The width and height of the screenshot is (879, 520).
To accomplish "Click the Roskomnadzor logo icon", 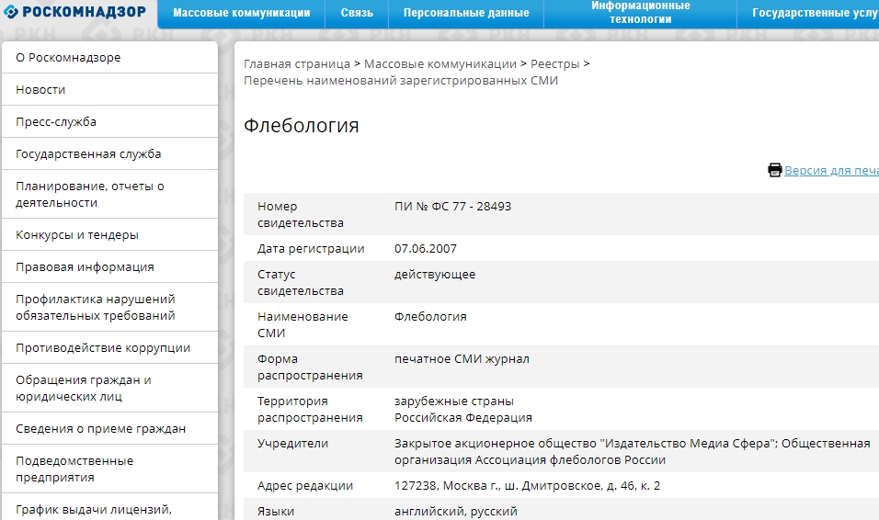I will pyautogui.click(x=10, y=12).
